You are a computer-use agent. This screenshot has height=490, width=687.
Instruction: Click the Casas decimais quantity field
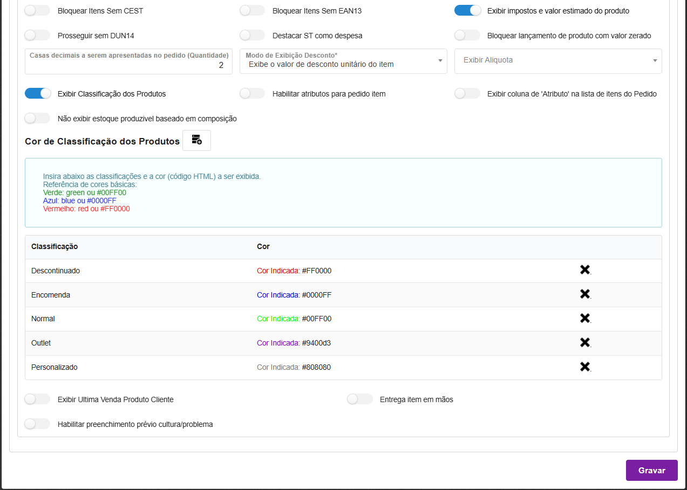(128, 65)
